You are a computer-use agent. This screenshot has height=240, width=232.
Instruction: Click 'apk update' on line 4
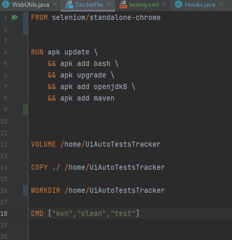69,52
